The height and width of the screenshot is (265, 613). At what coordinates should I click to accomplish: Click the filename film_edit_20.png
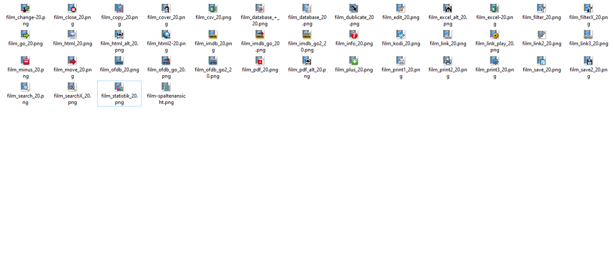tap(401, 17)
